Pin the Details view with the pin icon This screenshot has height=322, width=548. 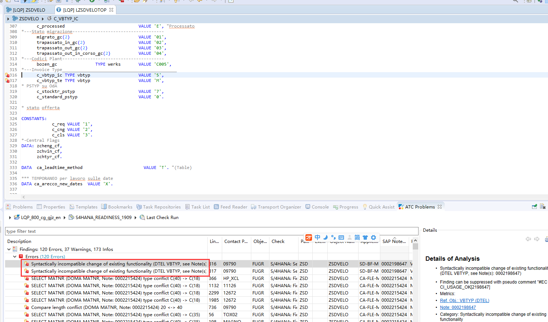pos(535,206)
